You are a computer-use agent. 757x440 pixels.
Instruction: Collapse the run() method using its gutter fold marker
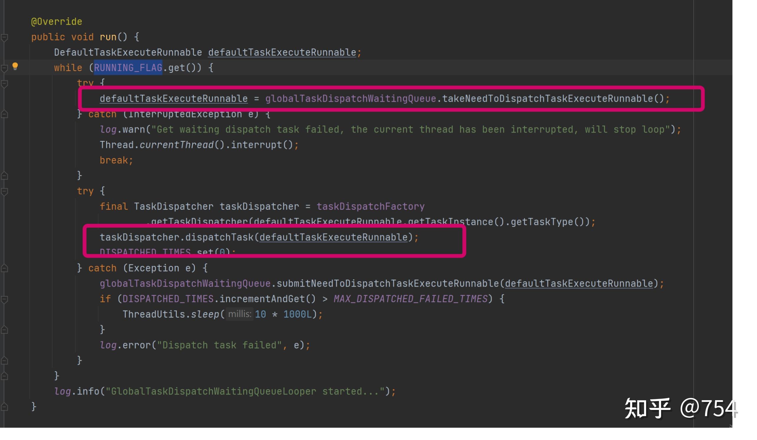pyautogui.click(x=4, y=37)
